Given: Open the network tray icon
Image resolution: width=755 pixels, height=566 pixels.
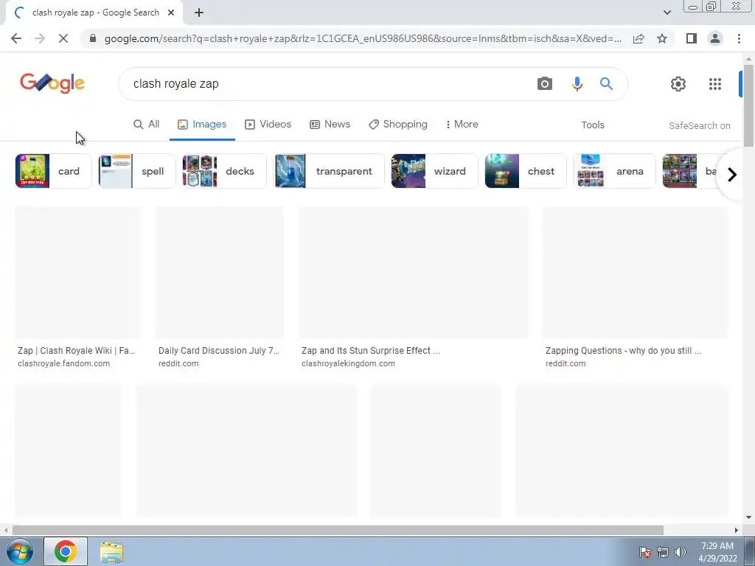Looking at the screenshot, I should (663, 552).
